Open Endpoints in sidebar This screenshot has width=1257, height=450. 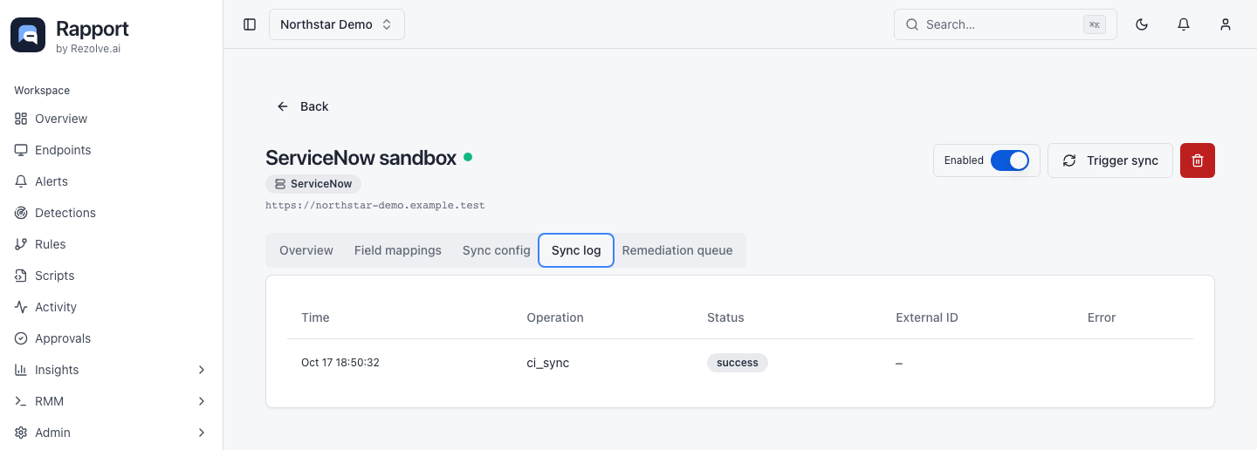[x=112, y=150]
